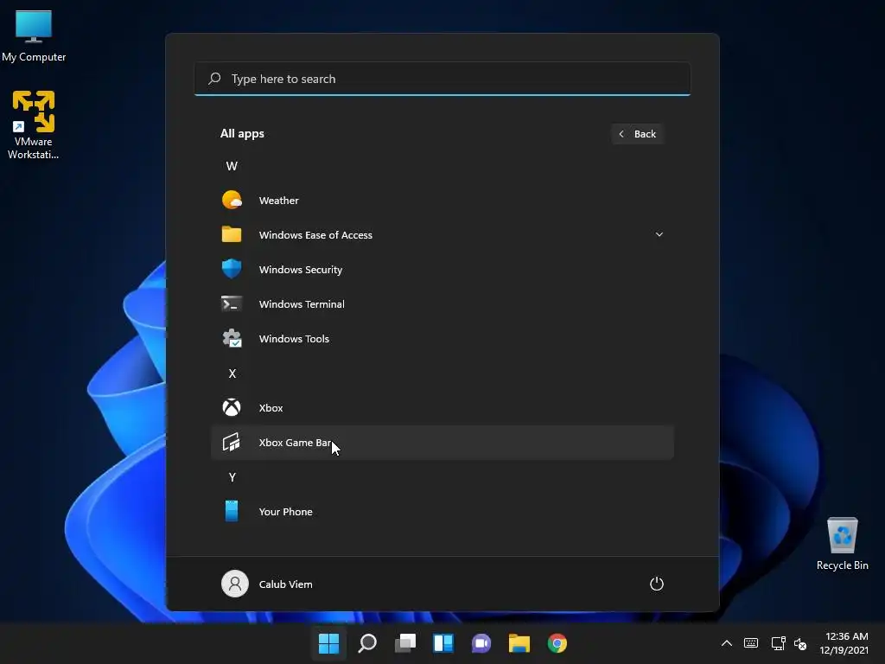Click the Windows Ease of Access label
Screen dimensions: 885x664
(x=315, y=235)
